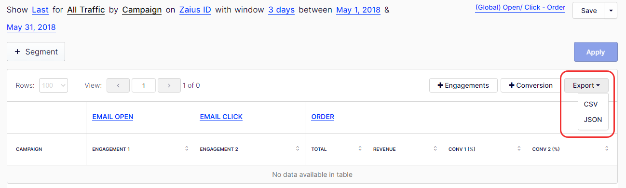This screenshot has height=188, width=626.
Task: Sort Total column using arrows icon
Action: [360, 149]
